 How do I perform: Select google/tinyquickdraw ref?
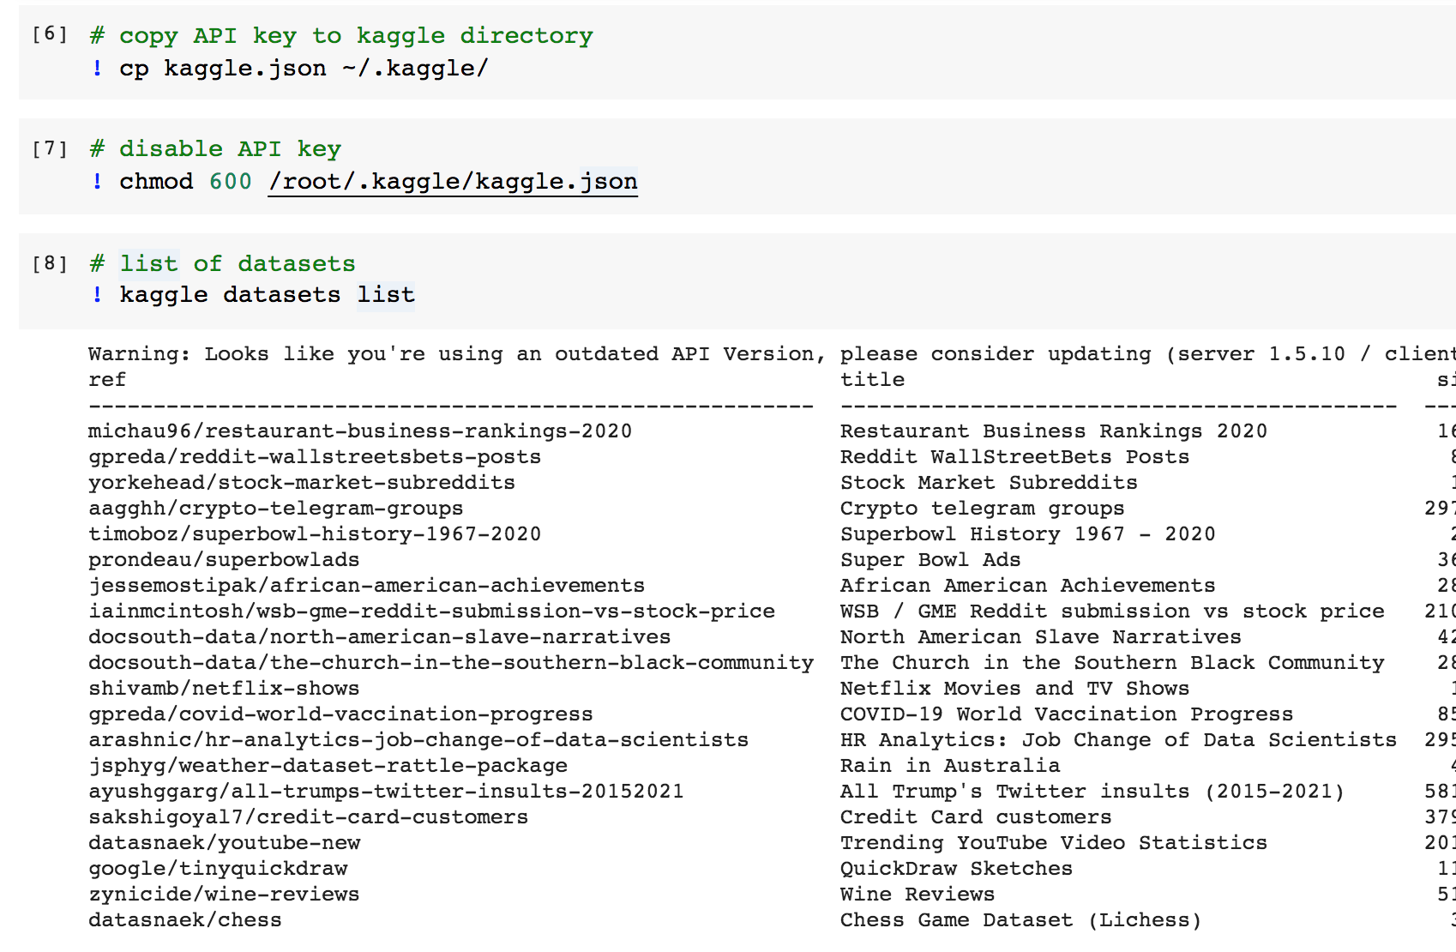click(218, 868)
